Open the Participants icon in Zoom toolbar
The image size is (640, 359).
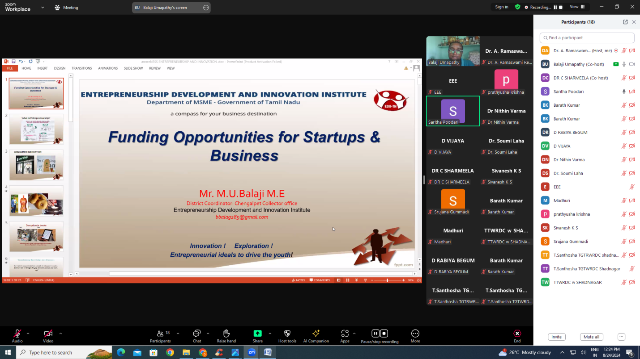(160, 334)
